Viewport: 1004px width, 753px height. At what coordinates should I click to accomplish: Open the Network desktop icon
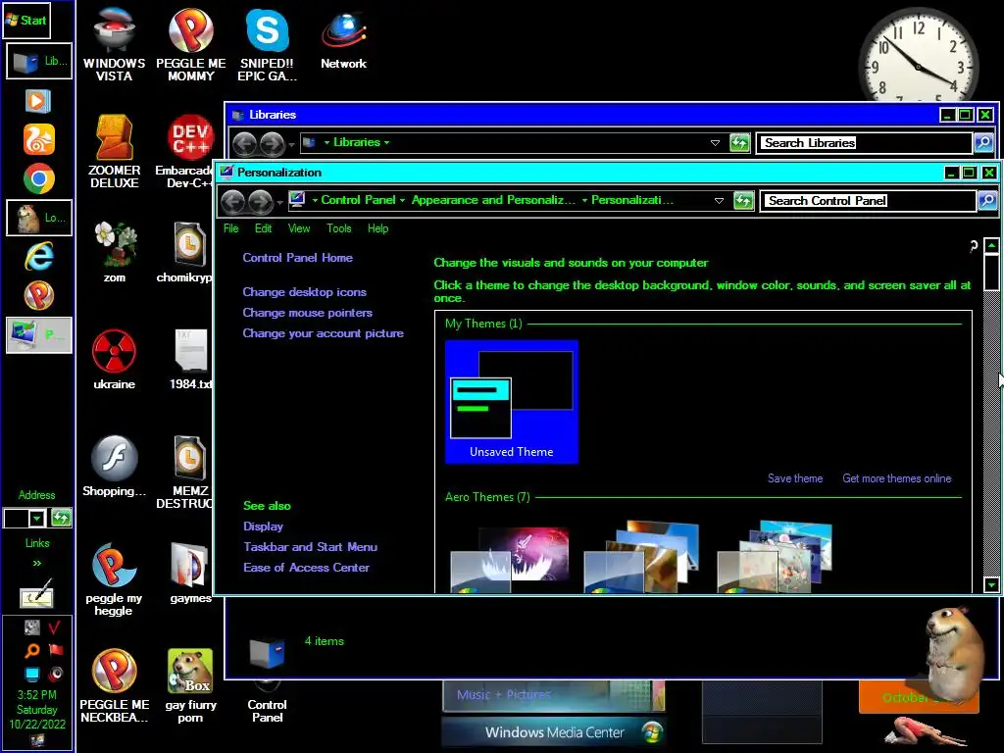pos(344,39)
